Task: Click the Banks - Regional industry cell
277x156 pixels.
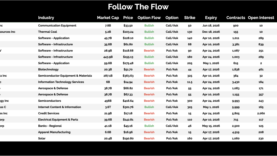Action: point(50,126)
